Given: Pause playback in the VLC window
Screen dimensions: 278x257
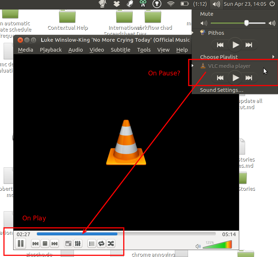Looking at the screenshot, I should (x=20, y=243).
